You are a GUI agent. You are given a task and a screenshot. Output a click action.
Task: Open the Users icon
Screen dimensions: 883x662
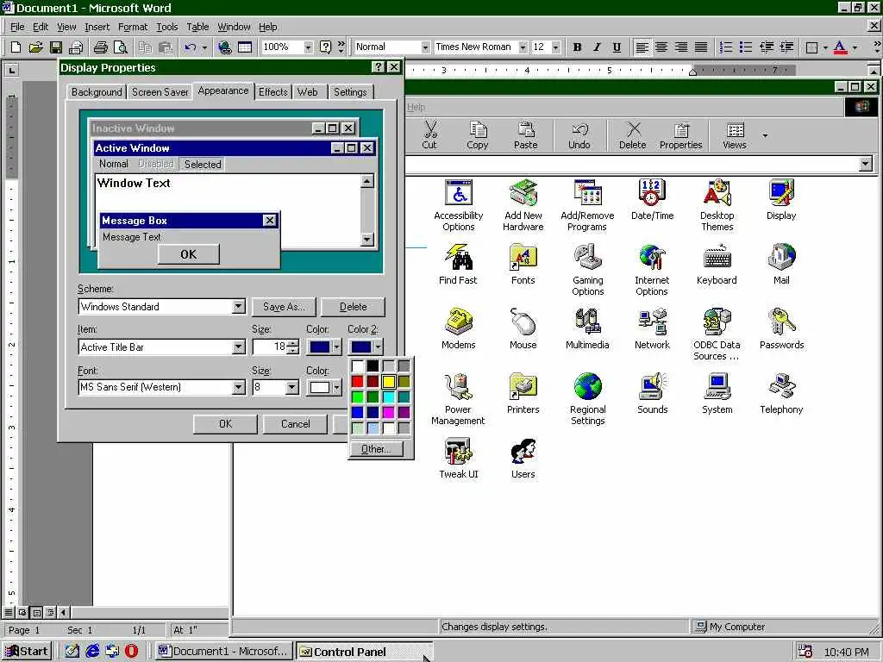click(x=523, y=459)
